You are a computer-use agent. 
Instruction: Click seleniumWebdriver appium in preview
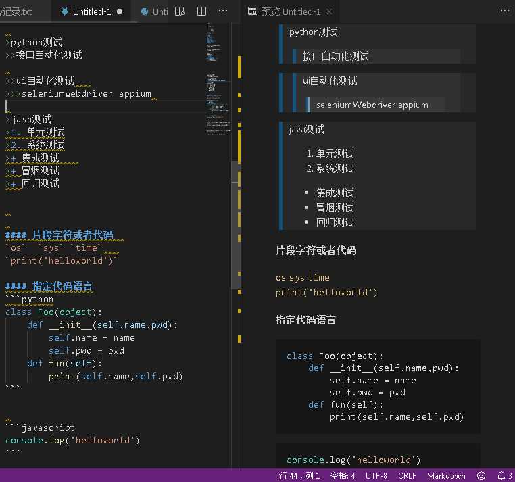[372, 105]
